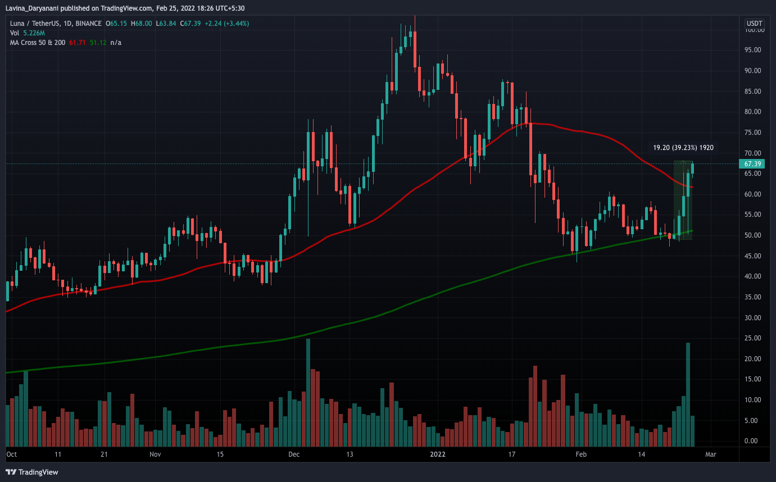The height and width of the screenshot is (482, 776).
Task: Click the Nov label on time axis
Action: 156,453
